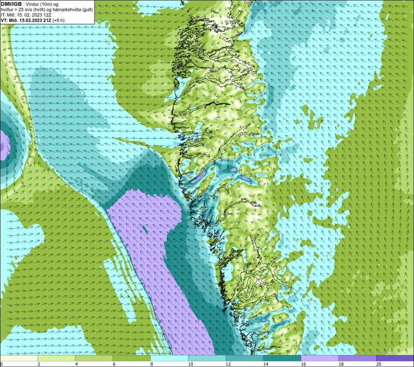Click the 12–14 m/s teal legend swatch
Viewport: 414px width, 367px height.
tap(245, 358)
